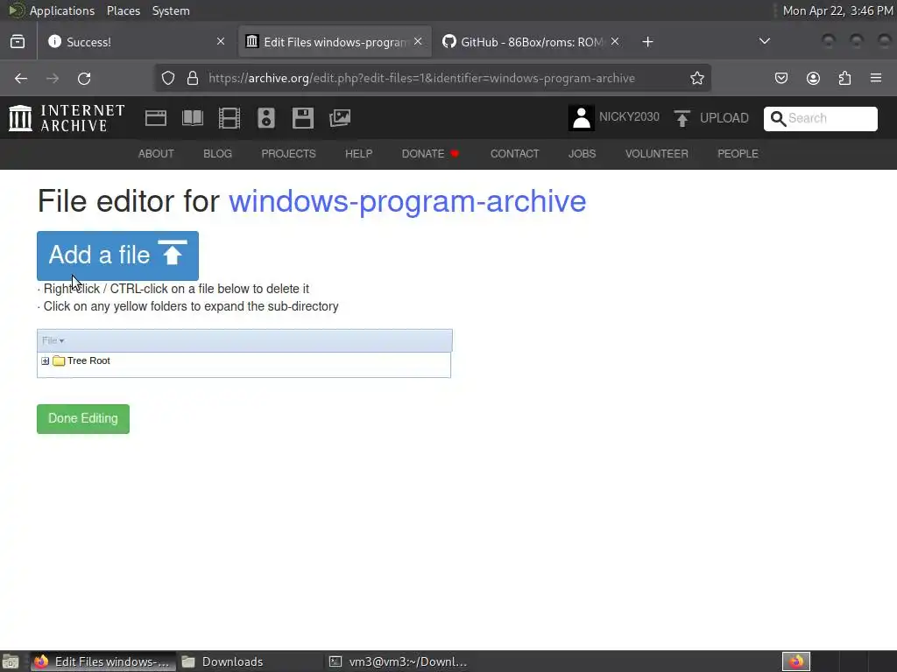Click the tracking protection shield icon
Screen dimensions: 897x672
[x=167, y=78]
